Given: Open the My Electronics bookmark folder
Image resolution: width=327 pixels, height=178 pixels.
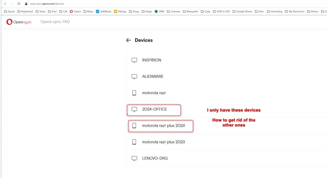Looking at the screenshot, I should click(295, 12).
